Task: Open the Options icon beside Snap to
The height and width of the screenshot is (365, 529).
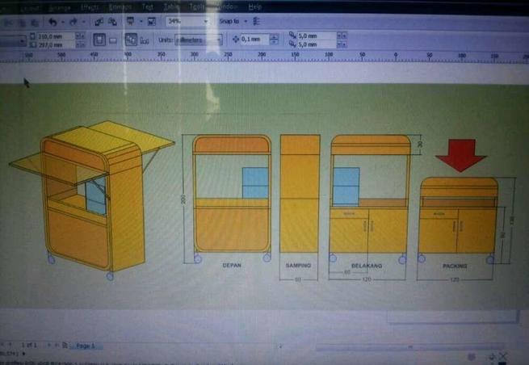Action: click(257, 20)
